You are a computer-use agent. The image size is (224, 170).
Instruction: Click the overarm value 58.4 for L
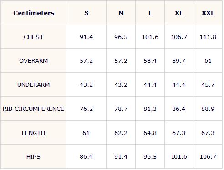[x=150, y=61]
